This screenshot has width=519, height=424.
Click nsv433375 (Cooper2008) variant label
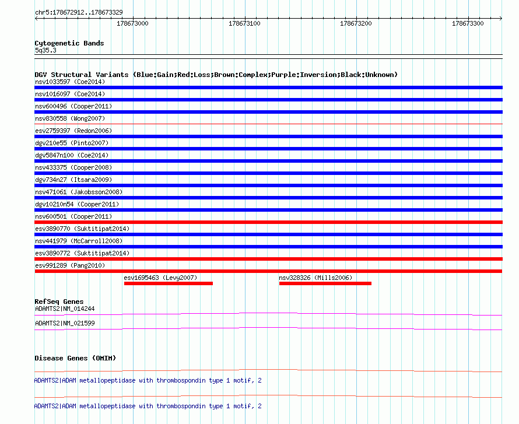[x=73, y=167]
